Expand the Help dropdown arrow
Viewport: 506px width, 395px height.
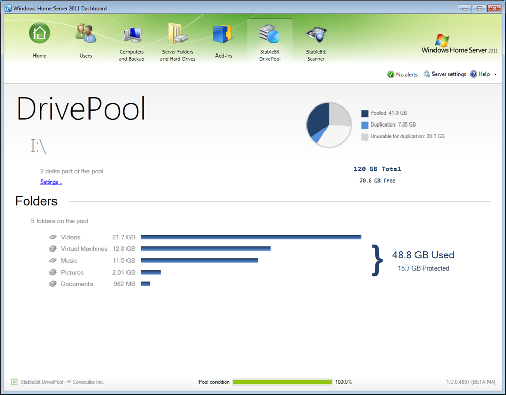point(495,75)
